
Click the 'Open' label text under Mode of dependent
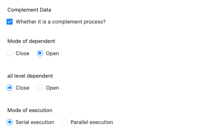point(52,53)
